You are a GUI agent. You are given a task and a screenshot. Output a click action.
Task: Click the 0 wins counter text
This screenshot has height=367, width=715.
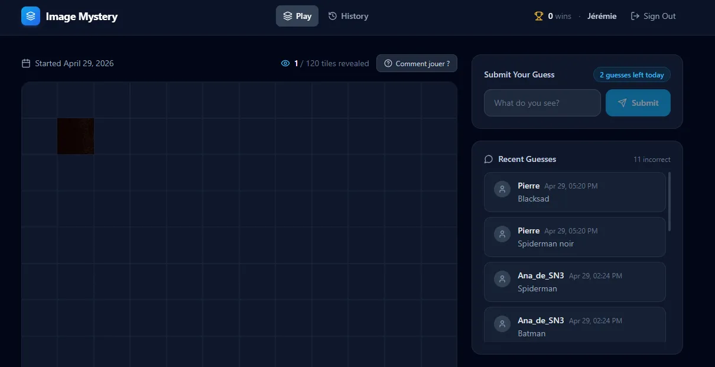point(560,16)
